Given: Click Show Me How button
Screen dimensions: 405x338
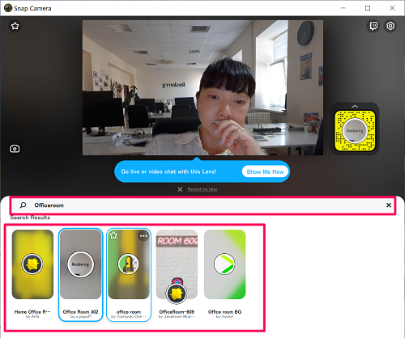Looking at the screenshot, I should [265, 171].
